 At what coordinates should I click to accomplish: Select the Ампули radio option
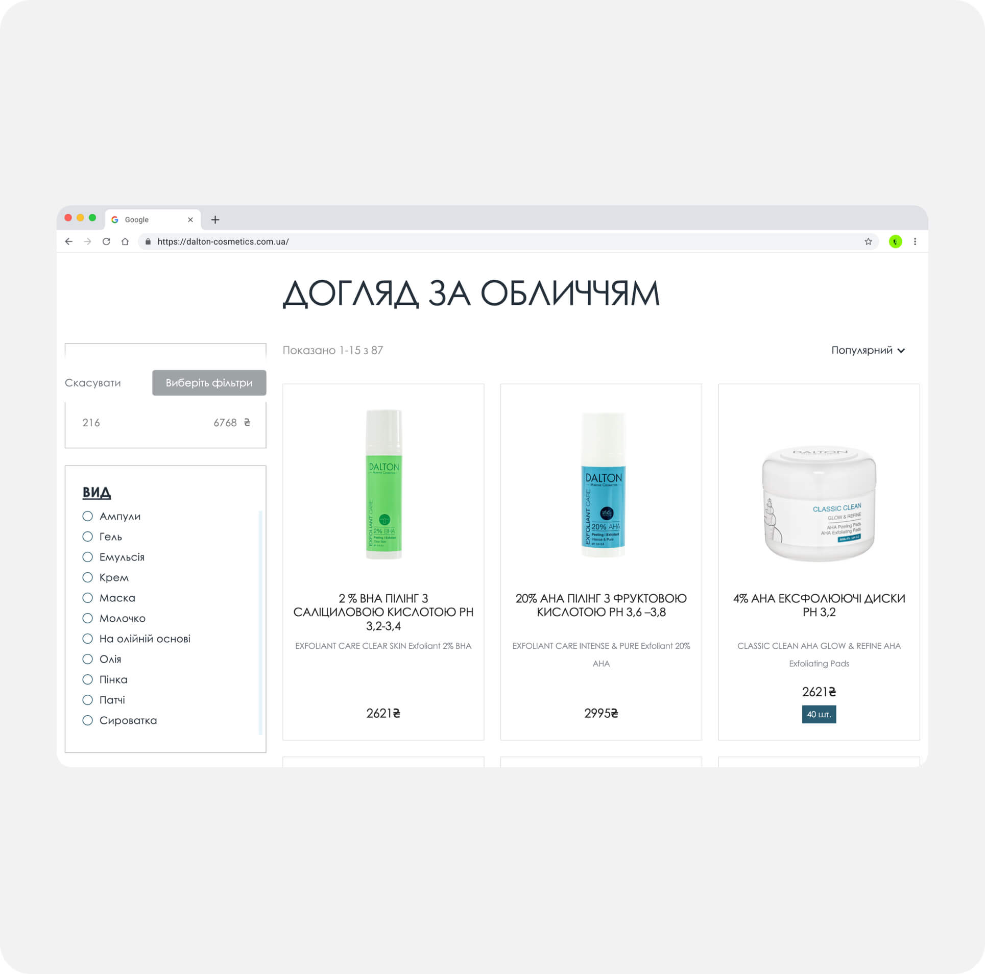[88, 516]
